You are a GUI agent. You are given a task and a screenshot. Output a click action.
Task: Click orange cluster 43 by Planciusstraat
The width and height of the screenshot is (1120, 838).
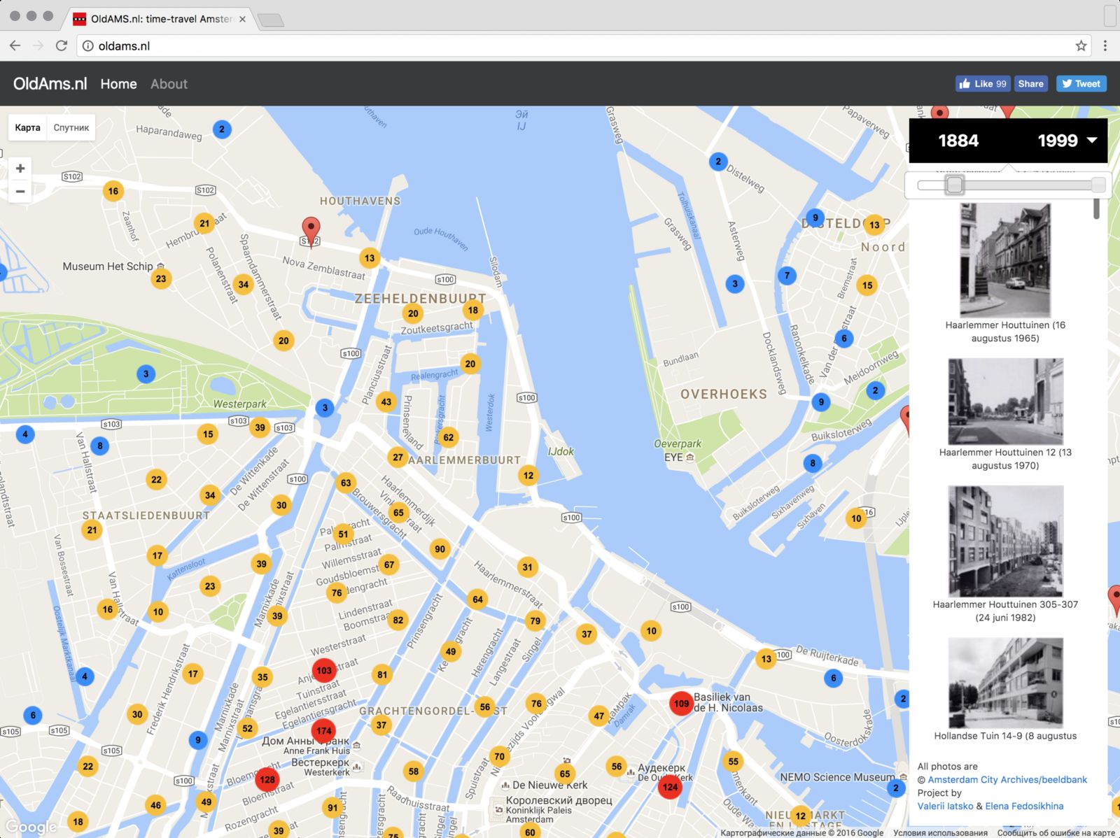[x=386, y=402]
